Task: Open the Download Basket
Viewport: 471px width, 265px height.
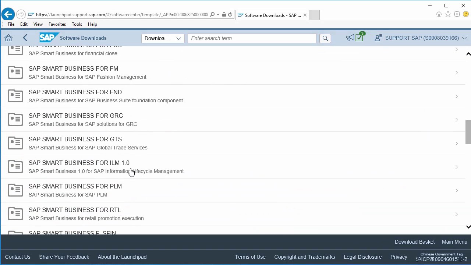Action: (x=415, y=242)
